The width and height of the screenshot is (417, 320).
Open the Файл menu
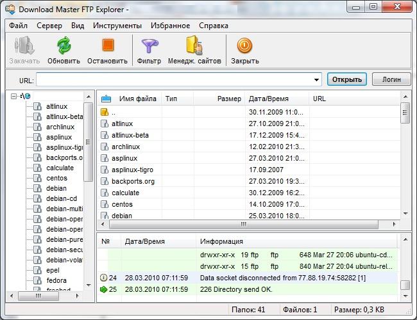coord(19,26)
